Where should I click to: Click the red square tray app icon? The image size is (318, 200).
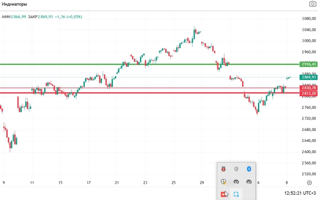click(x=223, y=194)
